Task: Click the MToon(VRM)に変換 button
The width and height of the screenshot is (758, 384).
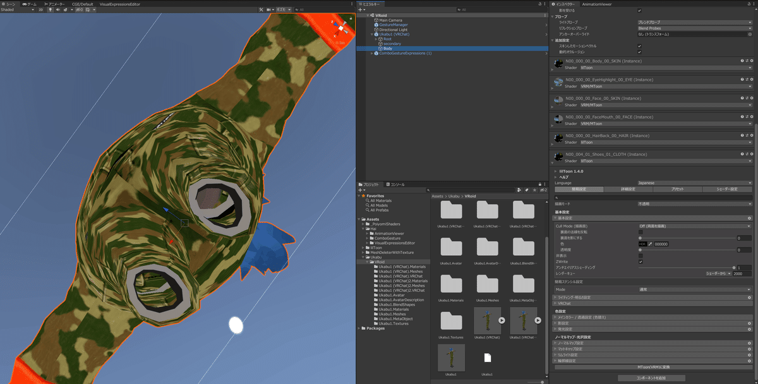Action: pyautogui.click(x=653, y=366)
